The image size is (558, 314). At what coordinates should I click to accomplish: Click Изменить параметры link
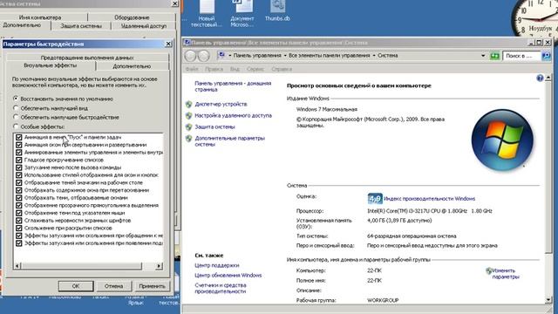click(x=506, y=274)
